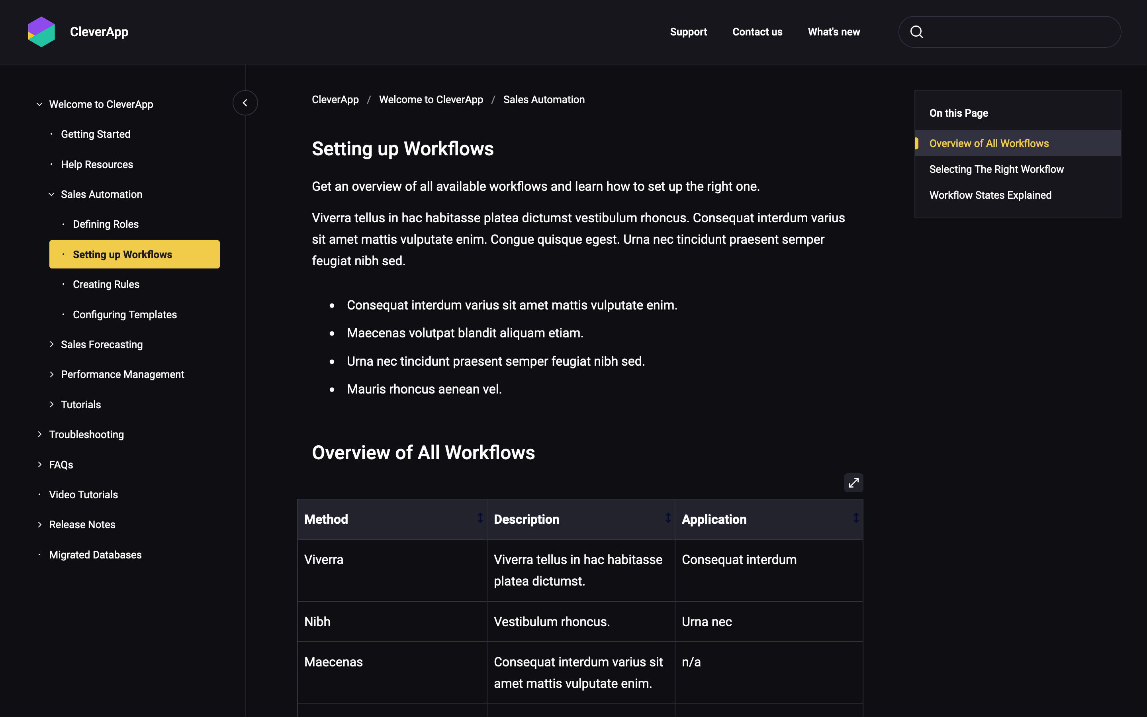1147x717 pixels.
Task: Open the Creating Rules page
Action: tap(106, 284)
